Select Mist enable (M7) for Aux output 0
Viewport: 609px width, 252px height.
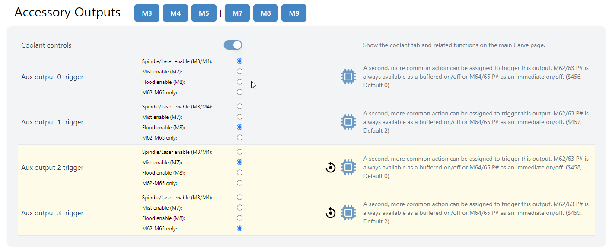click(240, 71)
